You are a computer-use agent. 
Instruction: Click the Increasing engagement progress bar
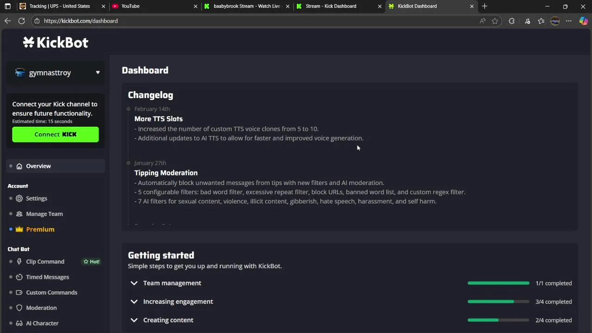498,302
